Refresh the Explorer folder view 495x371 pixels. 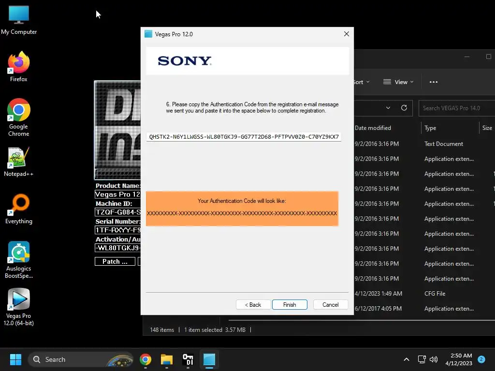[x=404, y=108]
